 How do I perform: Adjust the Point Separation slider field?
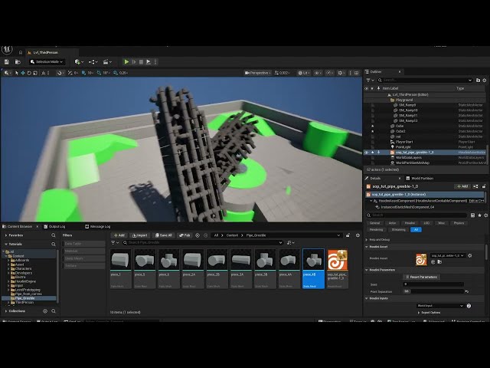click(x=433, y=291)
